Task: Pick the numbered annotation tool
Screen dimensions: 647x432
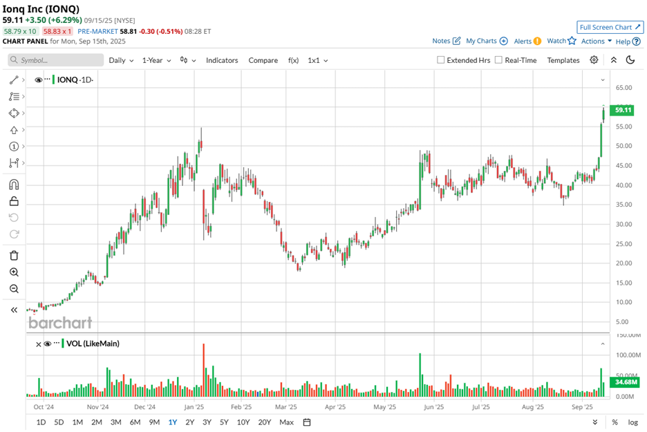Action: click(x=14, y=147)
